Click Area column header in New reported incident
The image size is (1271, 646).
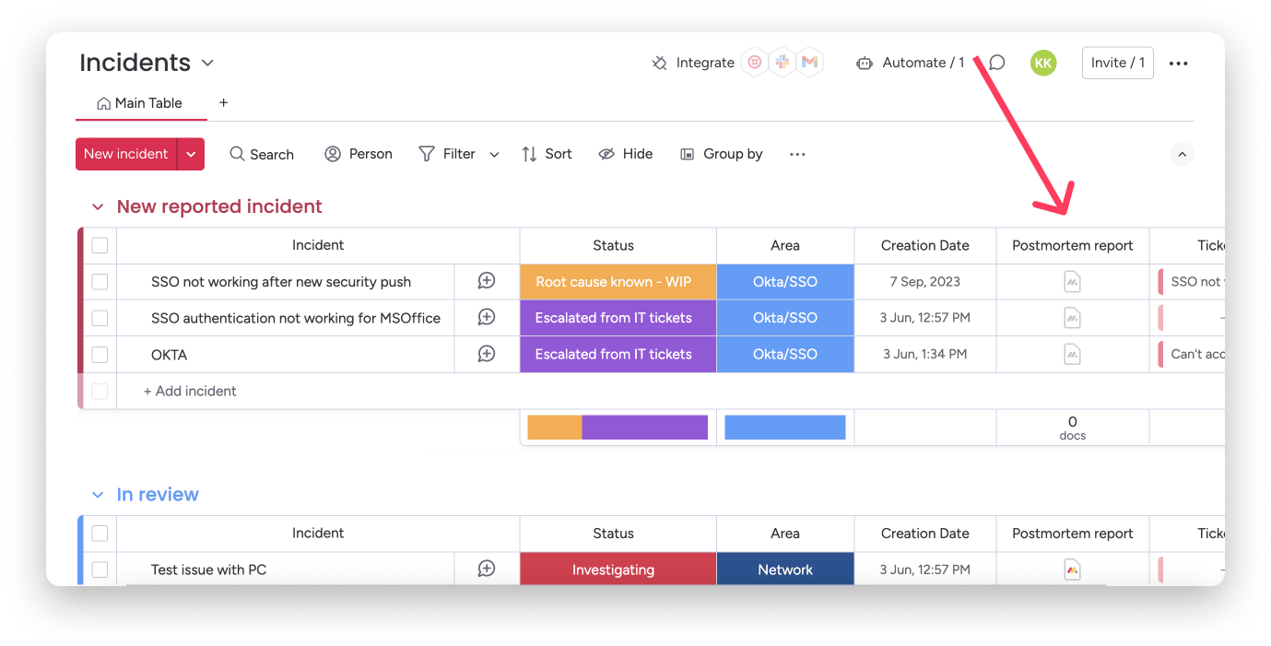tap(785, 245)
